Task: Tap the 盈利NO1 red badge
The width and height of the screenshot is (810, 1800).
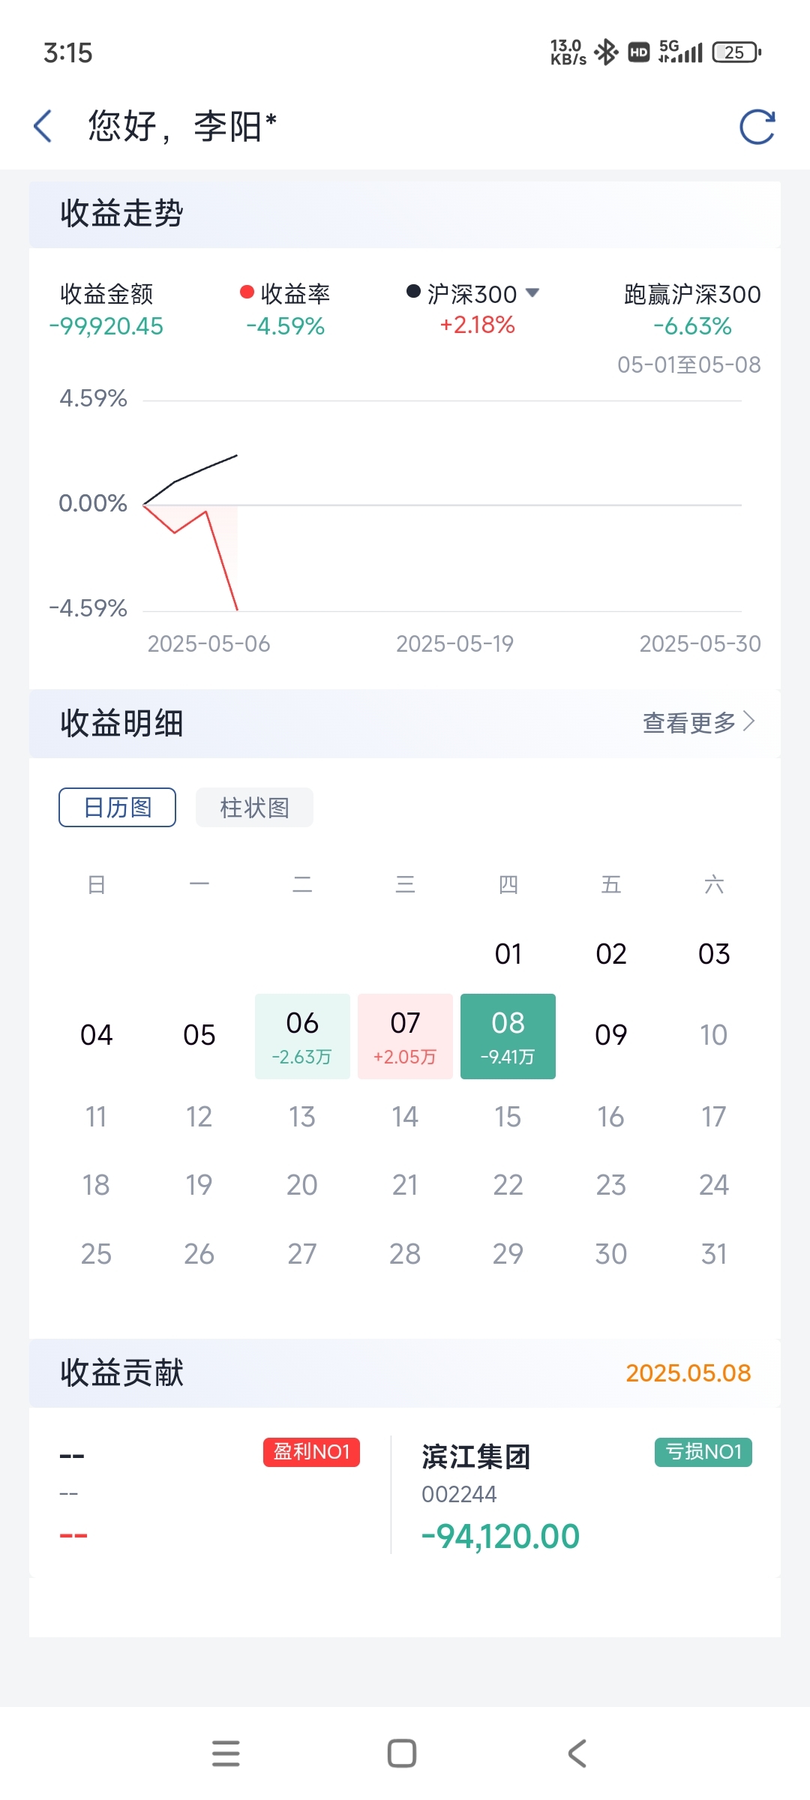Action: point(311,1452)
